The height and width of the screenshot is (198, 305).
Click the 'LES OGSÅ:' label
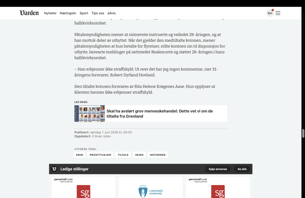(81, 102)
